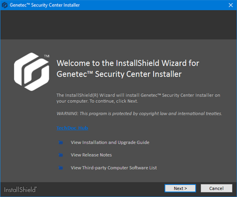
Task: Click the paragraph saying To continue, click Next
Action: [138, 98]
